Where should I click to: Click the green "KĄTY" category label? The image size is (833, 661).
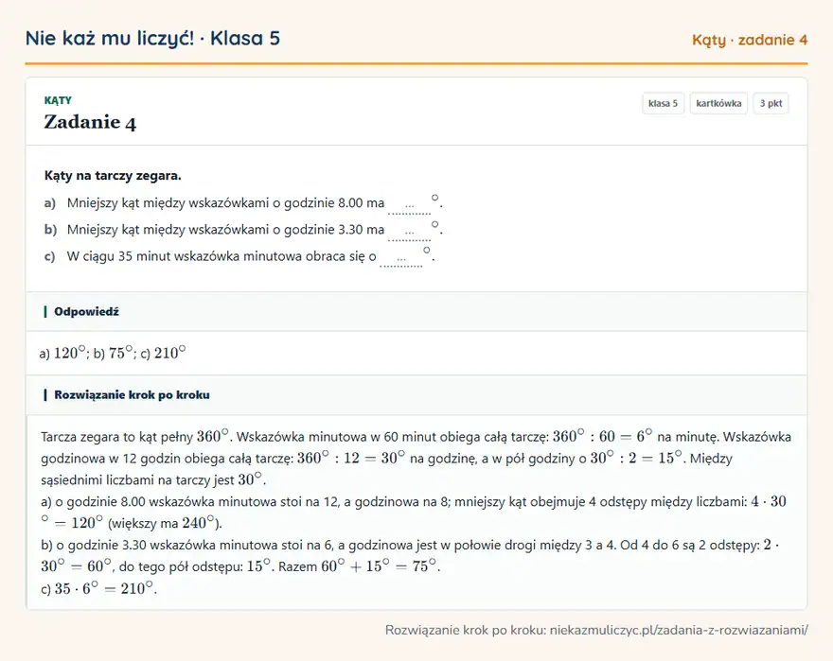58,100
